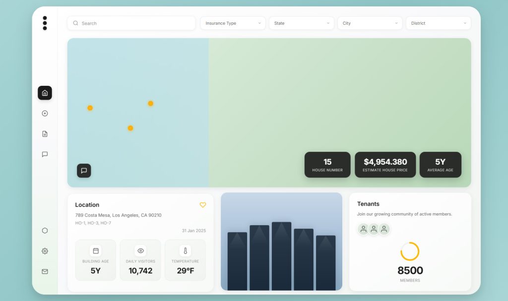
Task: Click the Temperature 29°F tile
Action: coord(186,260)
